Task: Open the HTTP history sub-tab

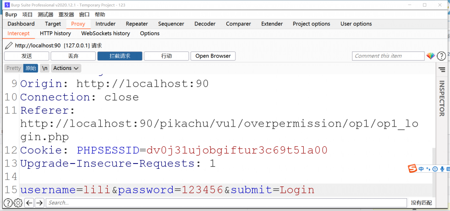Action: (55, 33)
